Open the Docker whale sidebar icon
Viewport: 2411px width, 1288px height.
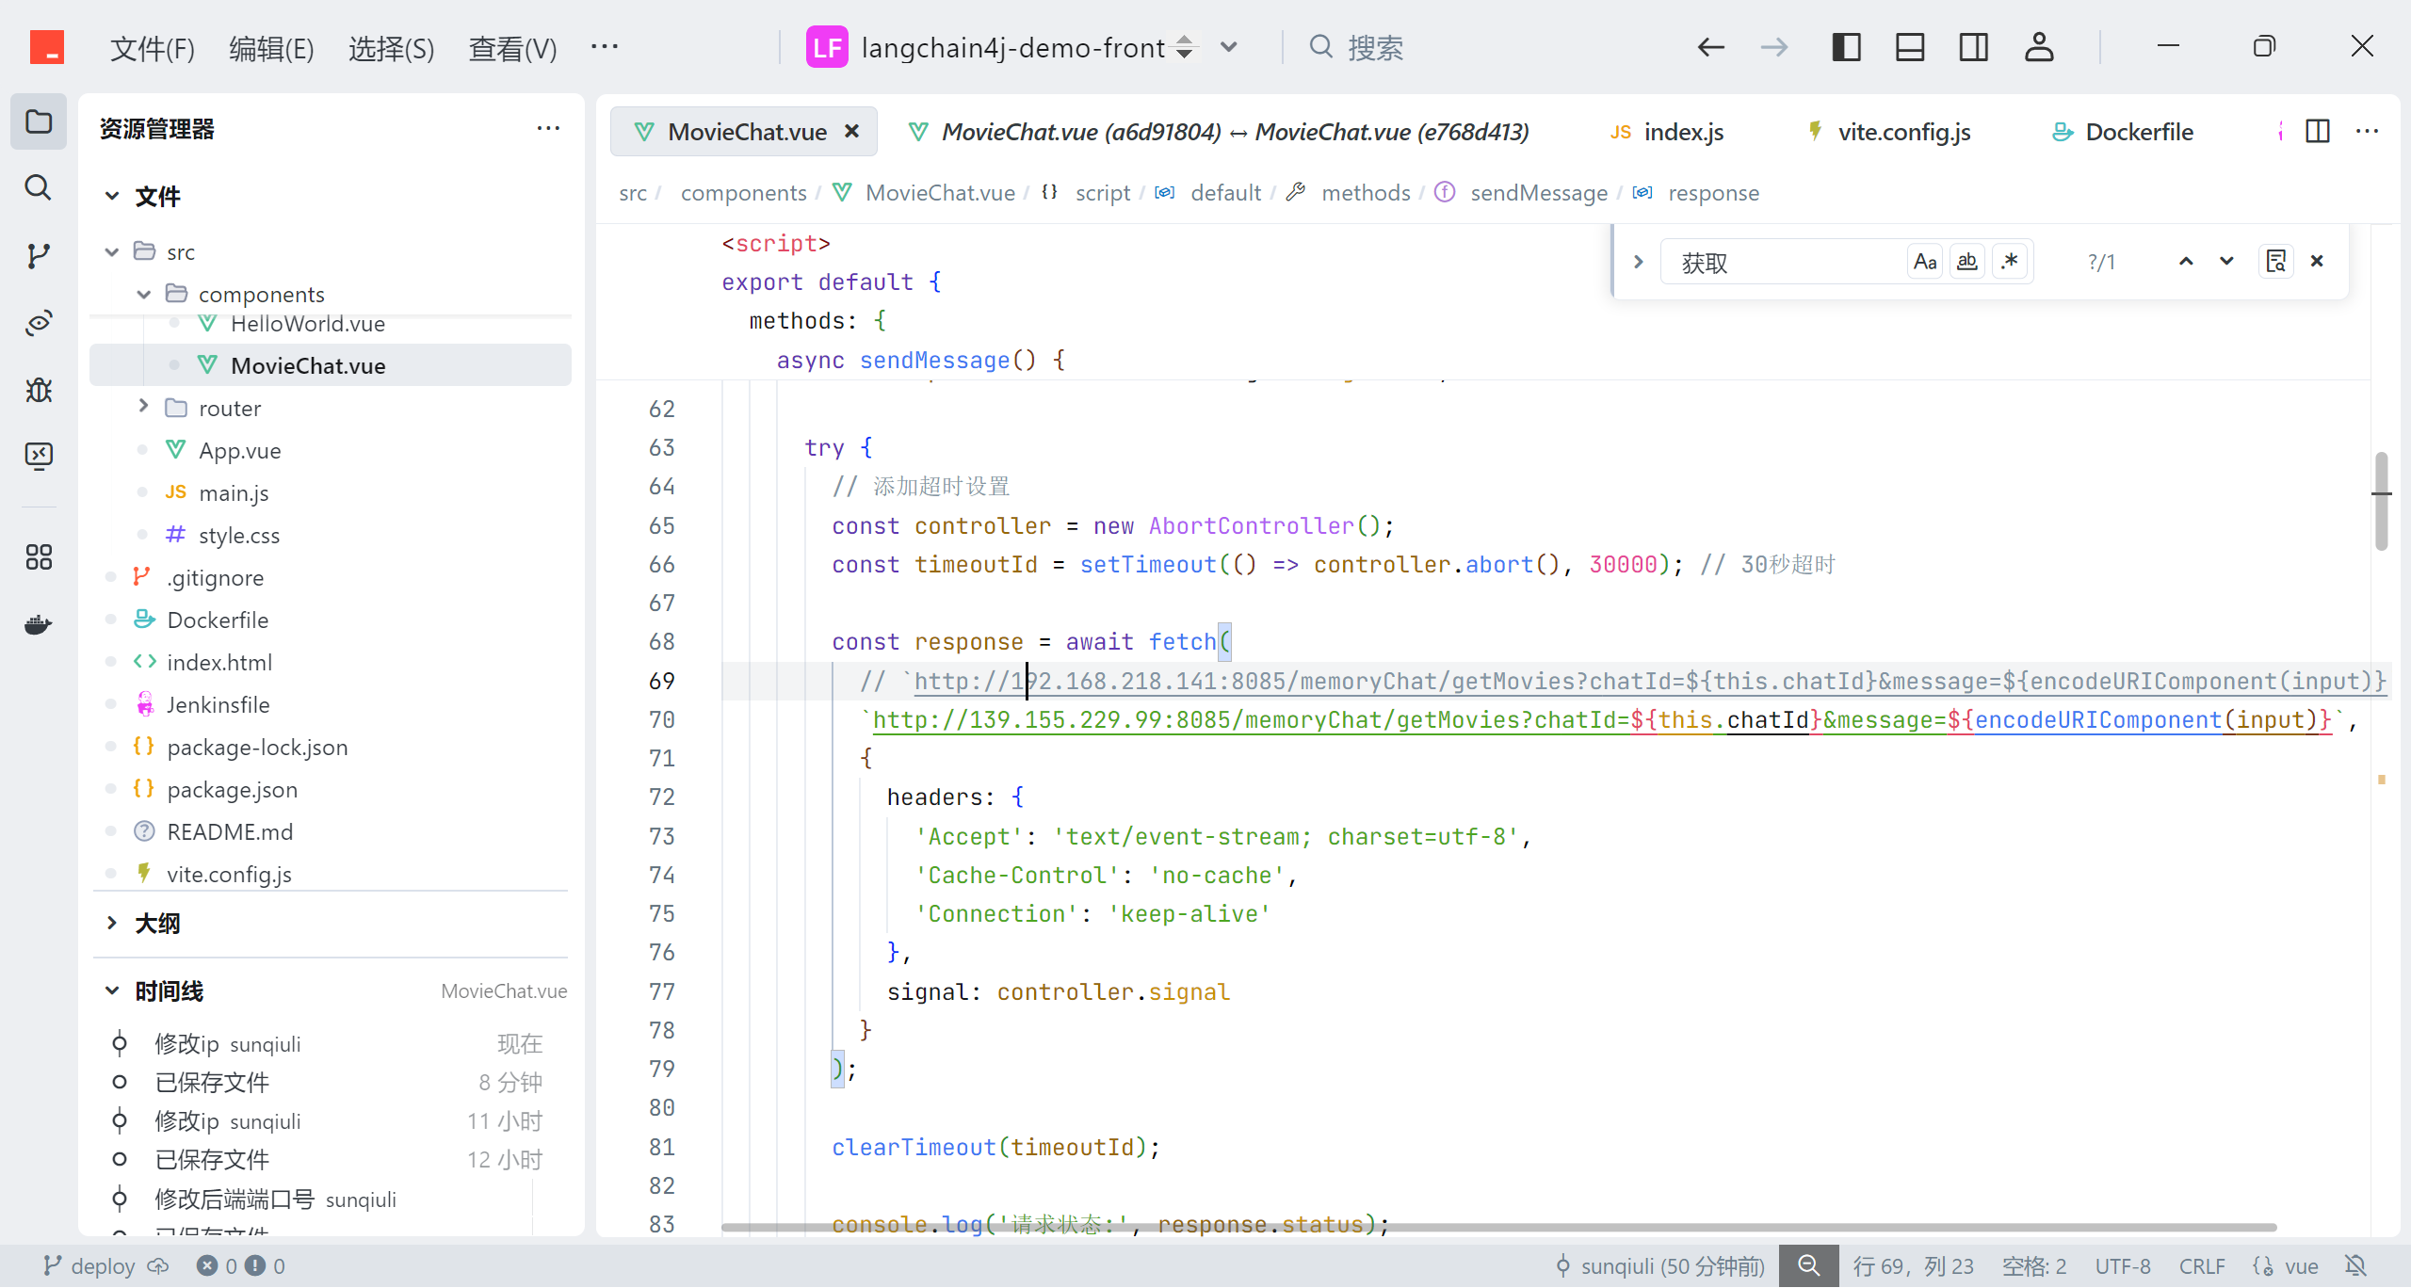pos(38,624)
